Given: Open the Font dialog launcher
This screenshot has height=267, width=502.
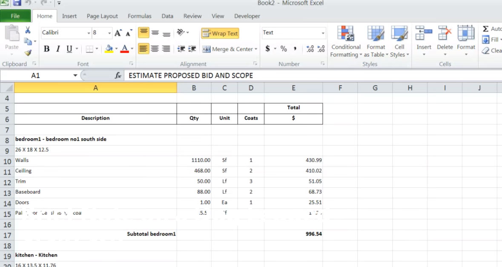Looking at the screenshot, I should point(131,64).
